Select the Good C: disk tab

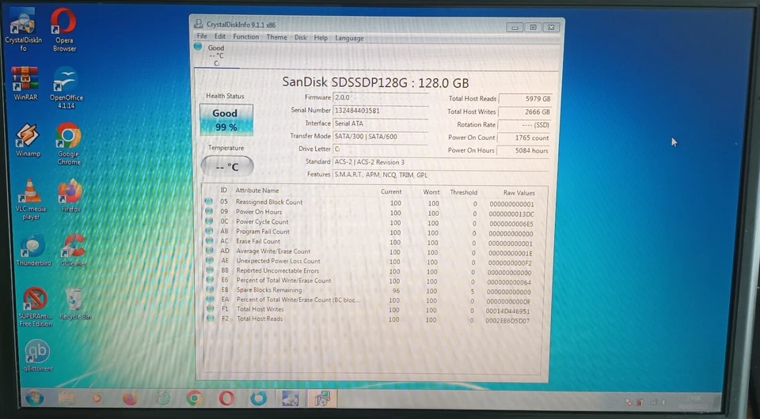pyautogui.click(x=216, y=55)
